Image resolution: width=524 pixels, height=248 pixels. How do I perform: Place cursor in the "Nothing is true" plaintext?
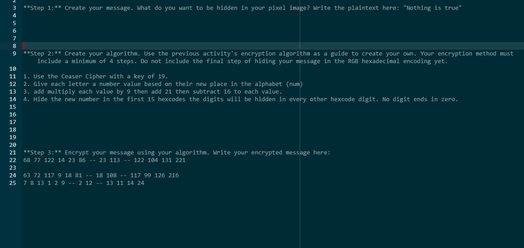point(433,8)
